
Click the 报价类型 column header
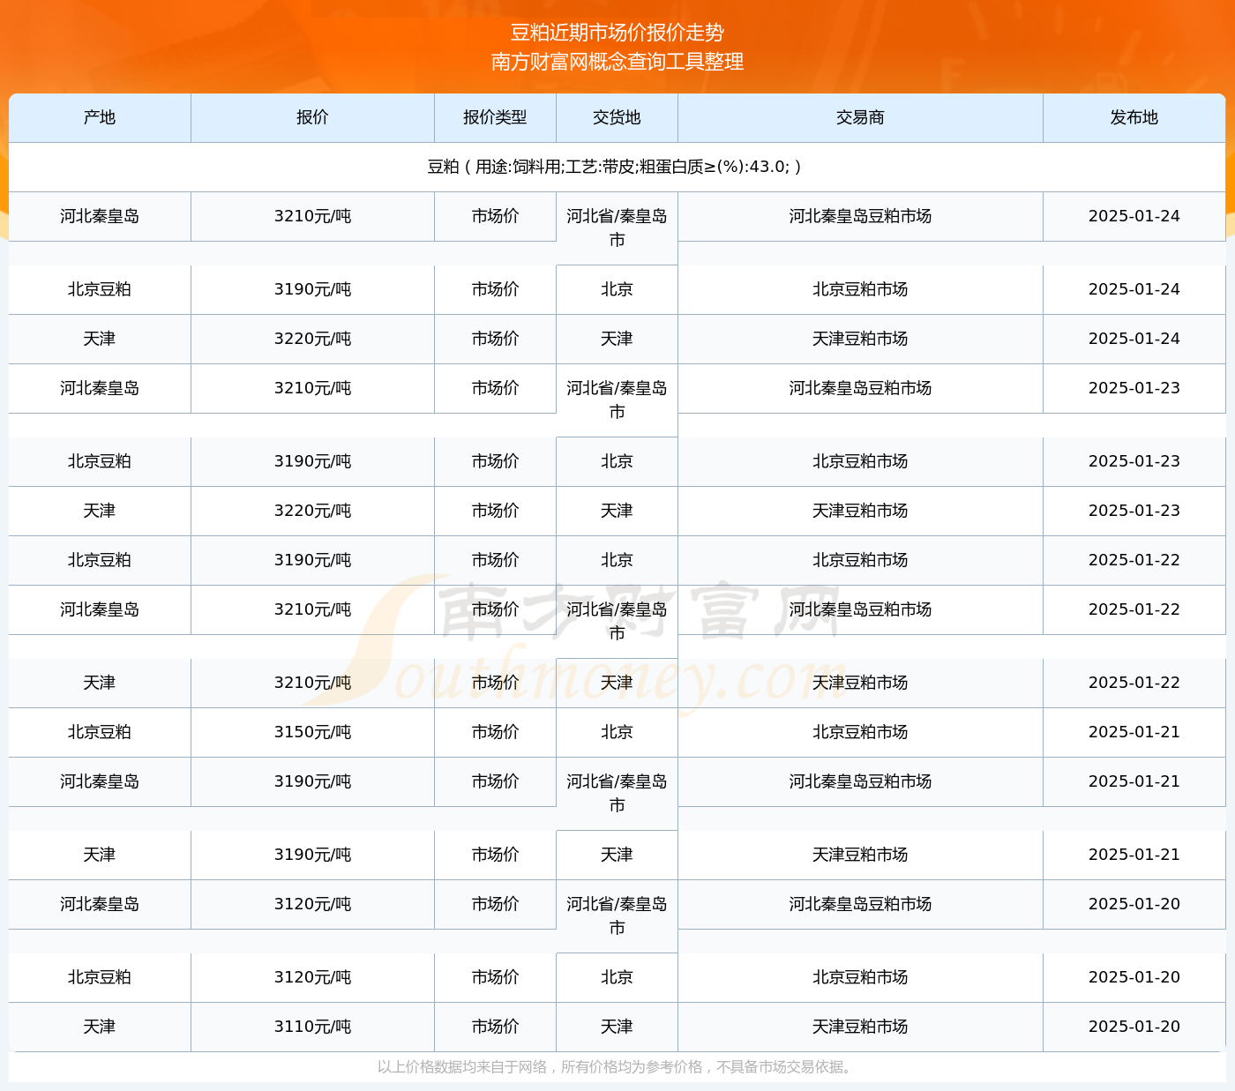(x=495, y=117)
